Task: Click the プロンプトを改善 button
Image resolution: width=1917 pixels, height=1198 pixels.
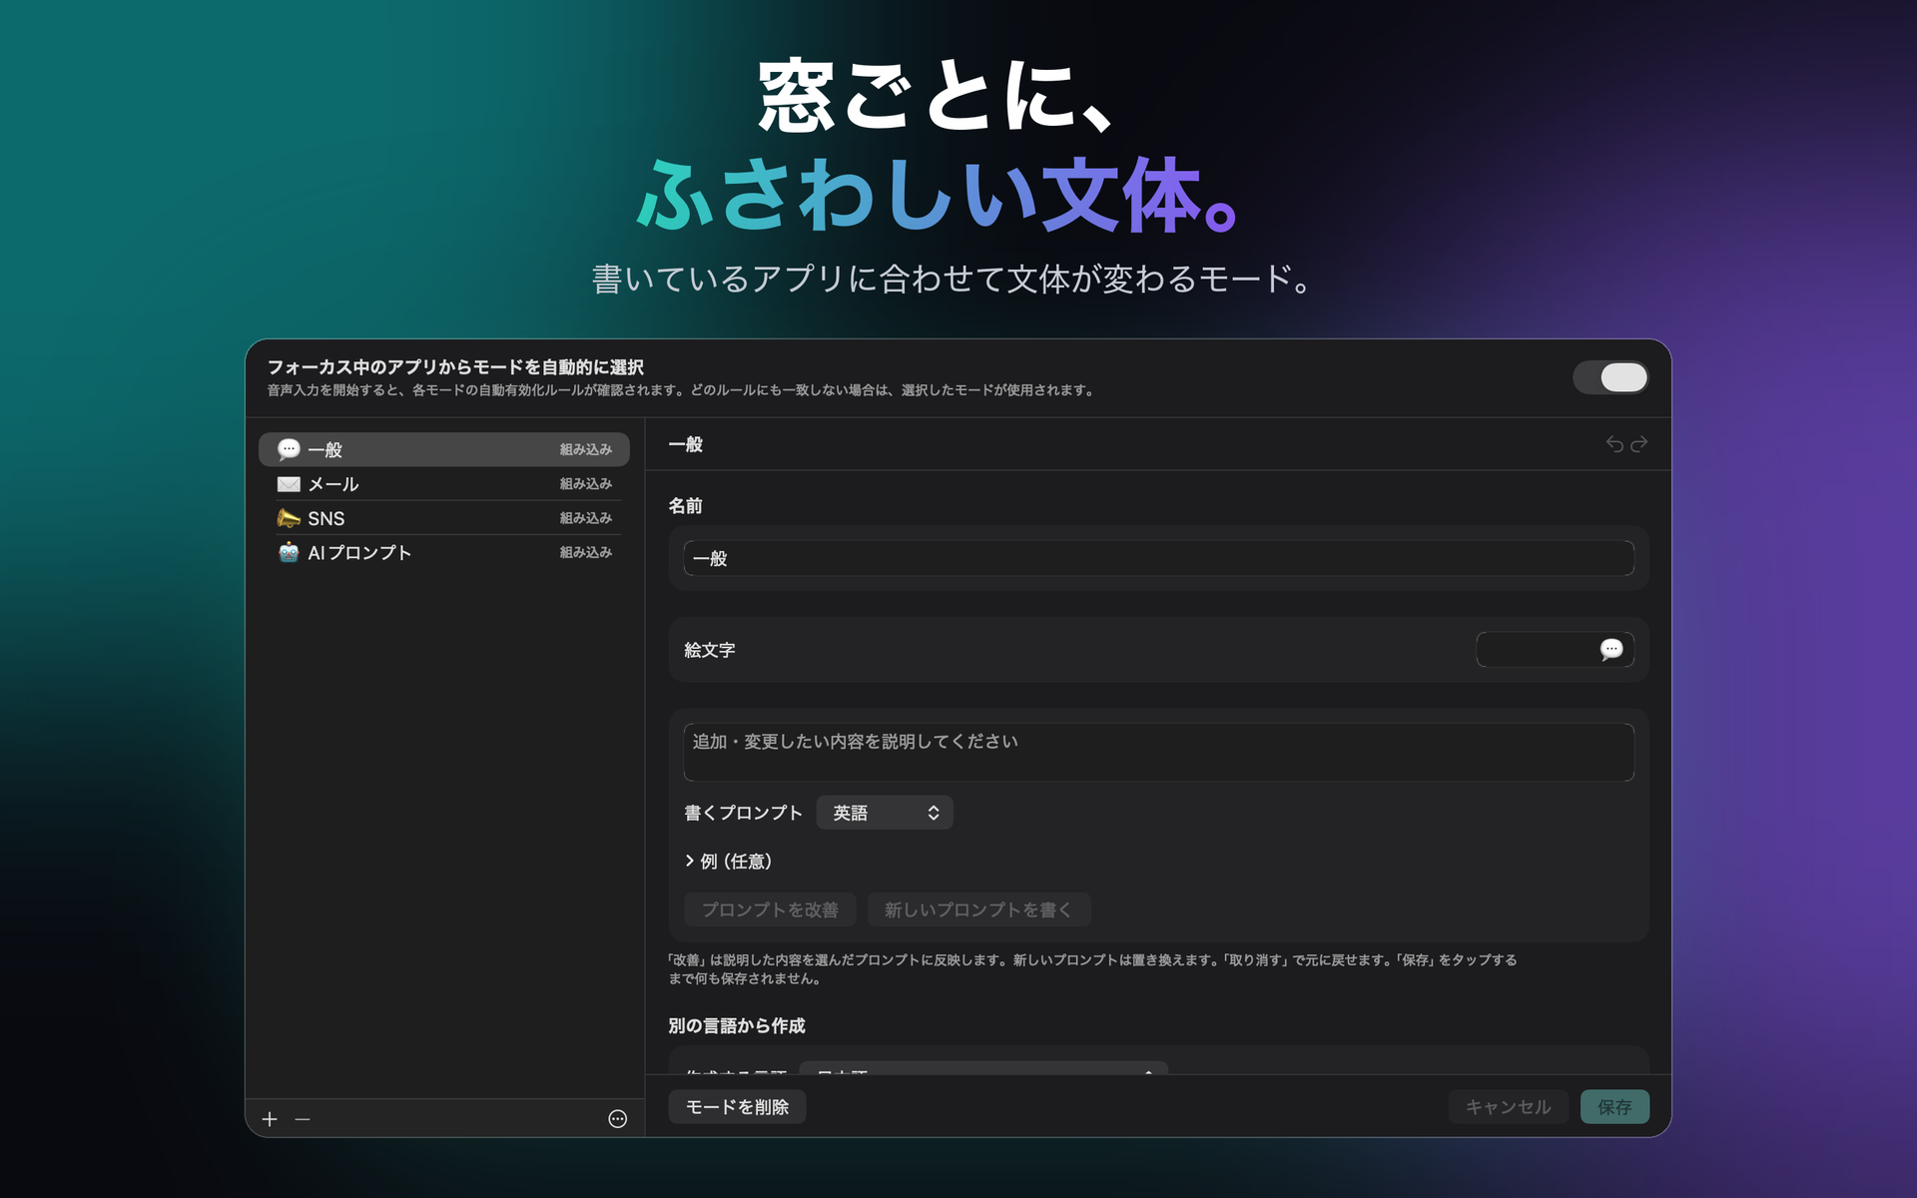Action: pyautogui.click(x=770, y=909)
